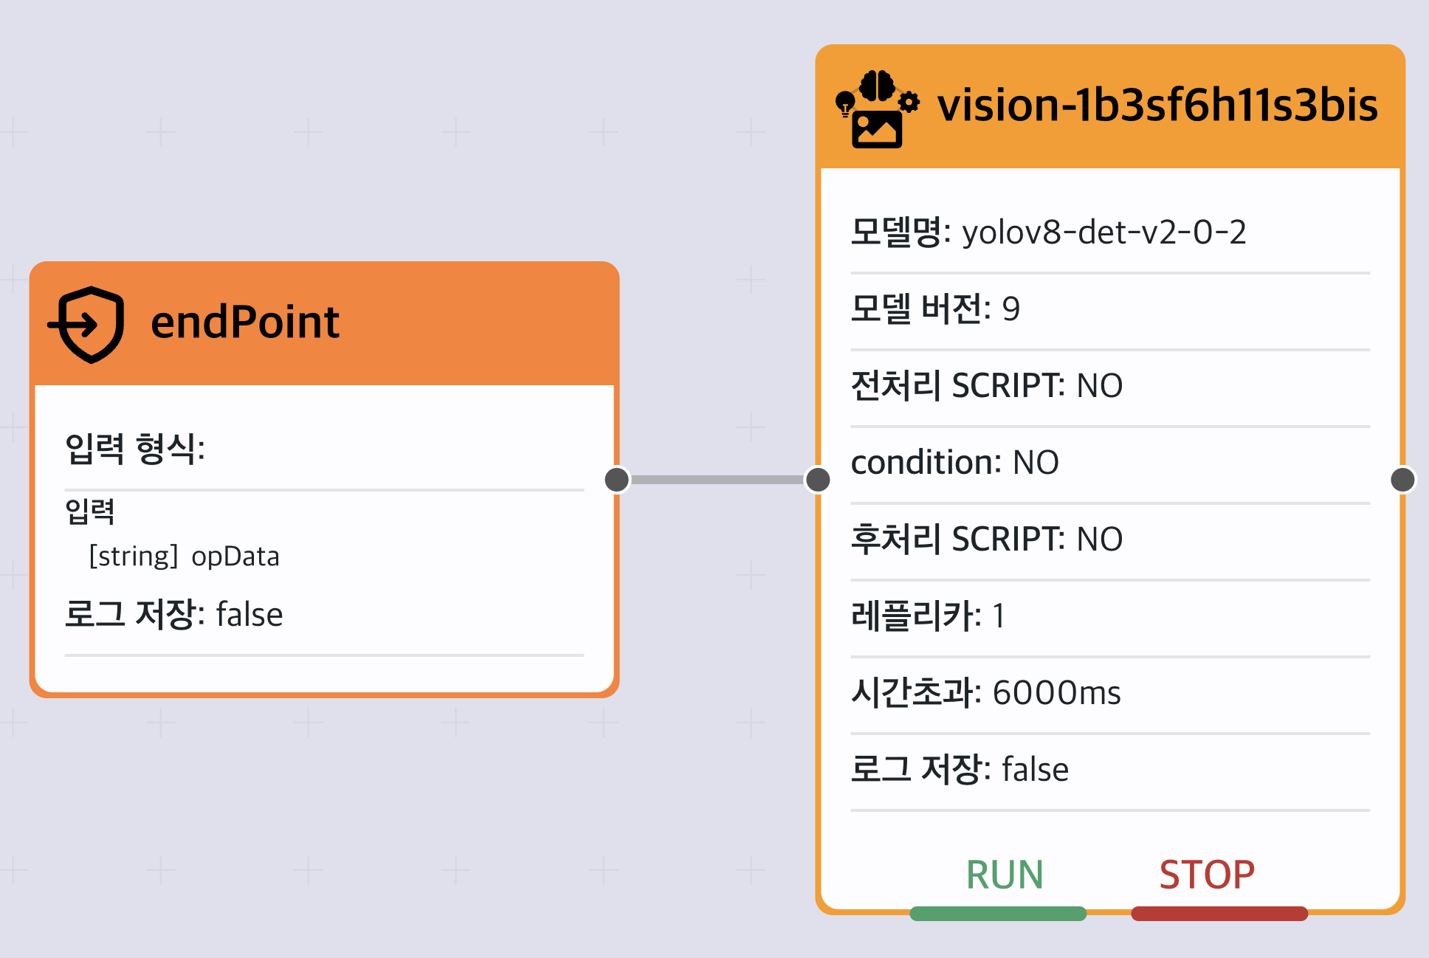Click the 시간초과: 6000ms row
The image size is (1429, 958).
1110,694
